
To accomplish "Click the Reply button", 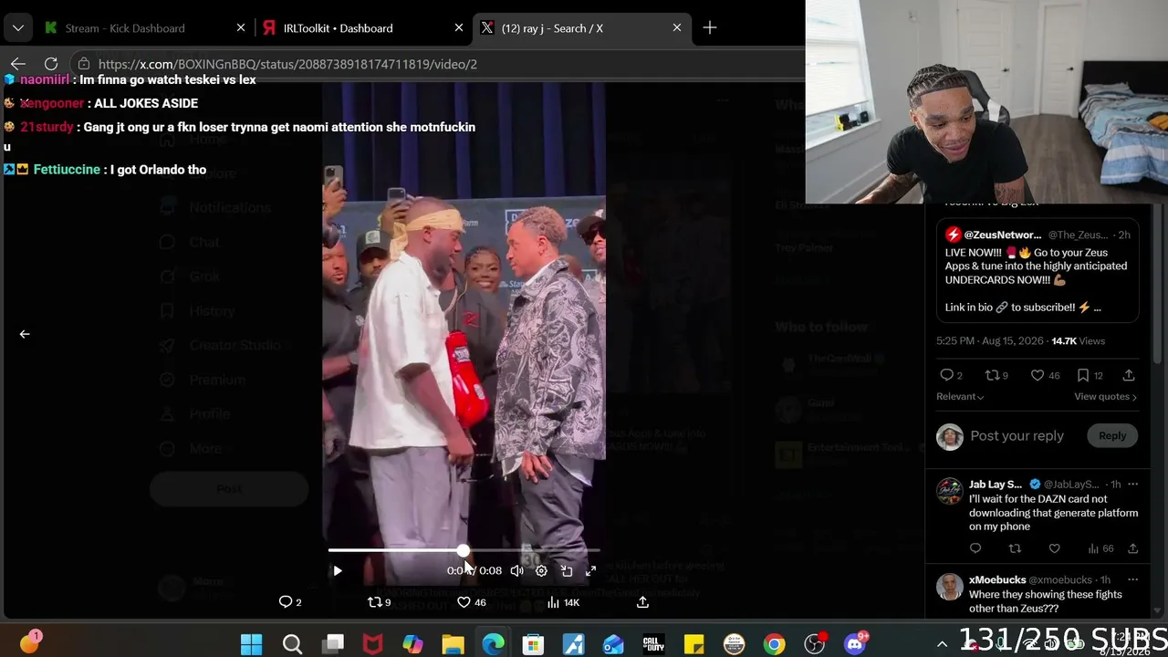I will (x=1112, y=436).
